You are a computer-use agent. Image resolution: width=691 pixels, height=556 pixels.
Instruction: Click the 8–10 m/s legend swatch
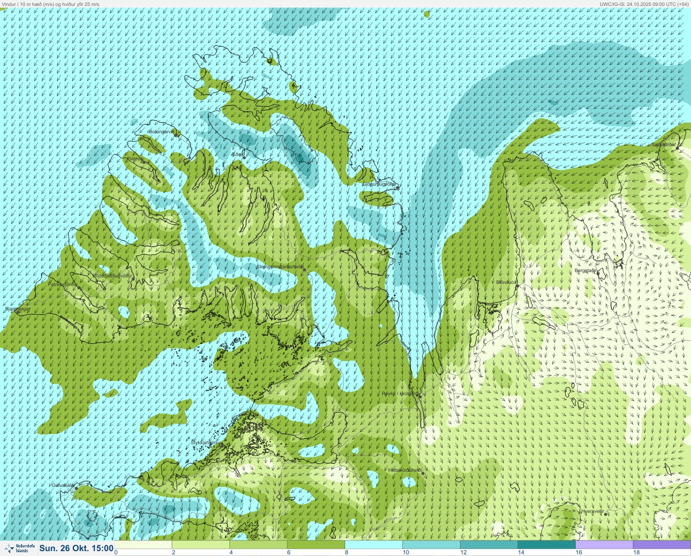374,545
